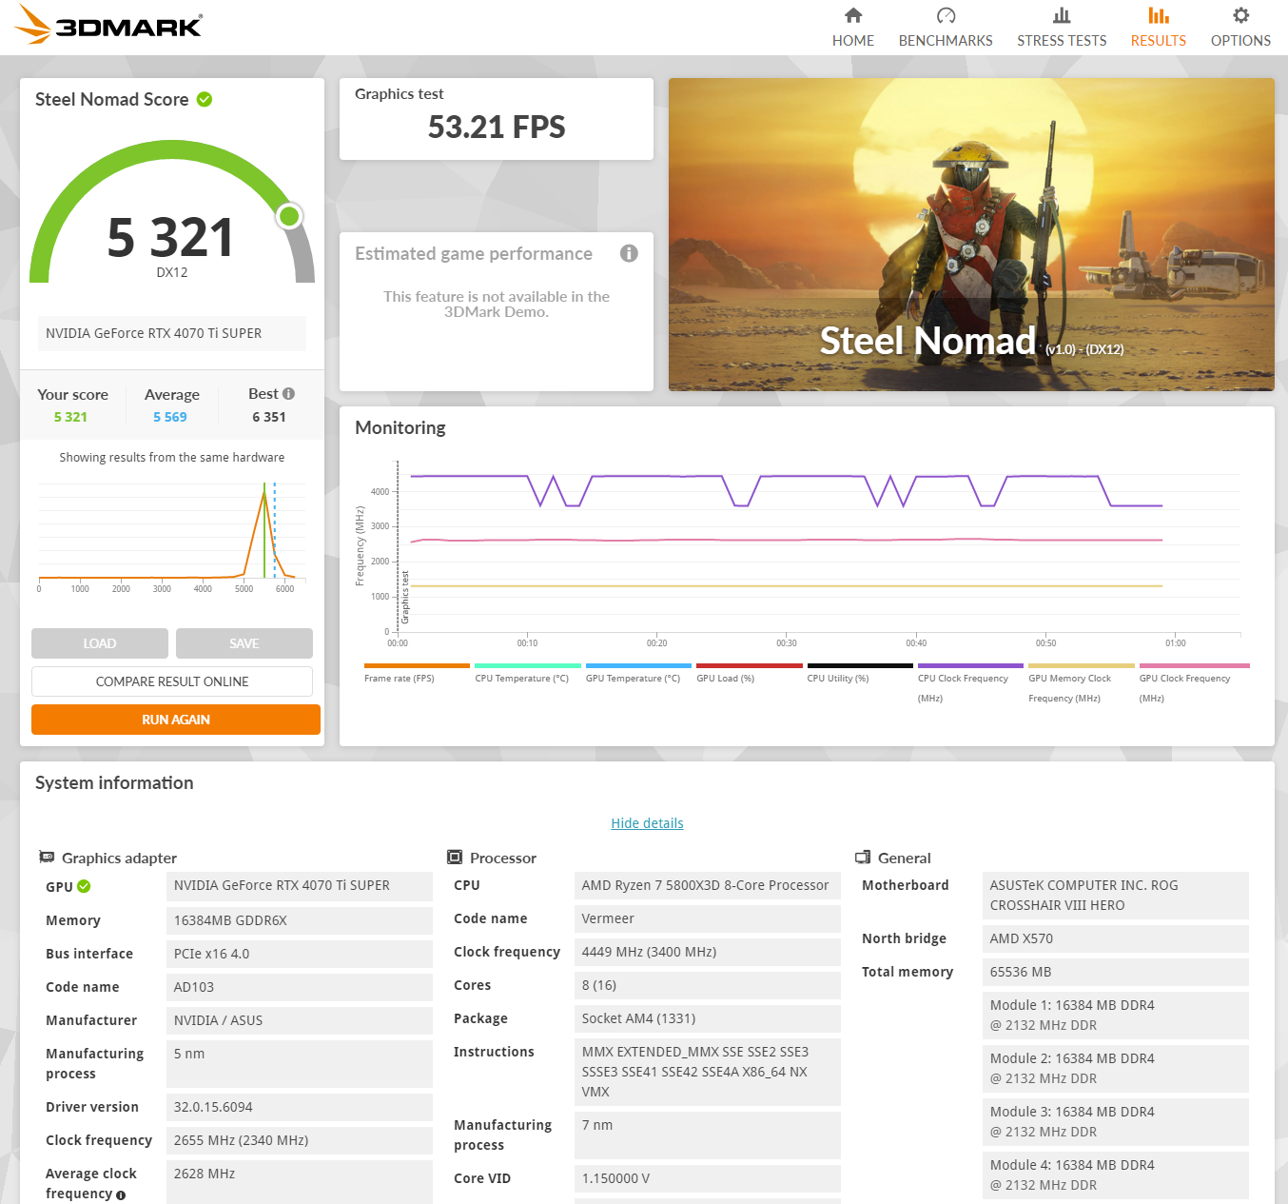Click average clock frequency 2628 MHz value
The height and width of the screenshot is (1204, 1288).
(x=300, y=1181)
